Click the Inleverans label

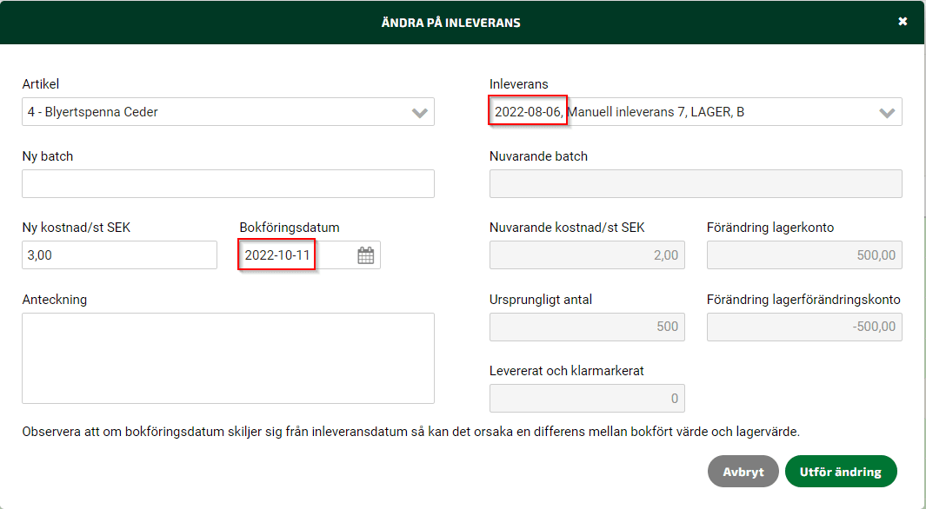click(518, 84)
